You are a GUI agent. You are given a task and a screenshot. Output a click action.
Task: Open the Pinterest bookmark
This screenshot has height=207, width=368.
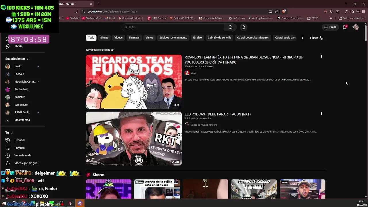pyautogui.click(x=157, y=18)
